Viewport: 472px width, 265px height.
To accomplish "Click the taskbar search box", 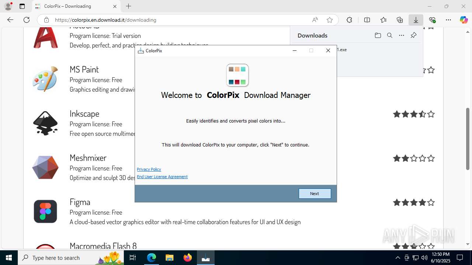I will coord(72,258).
